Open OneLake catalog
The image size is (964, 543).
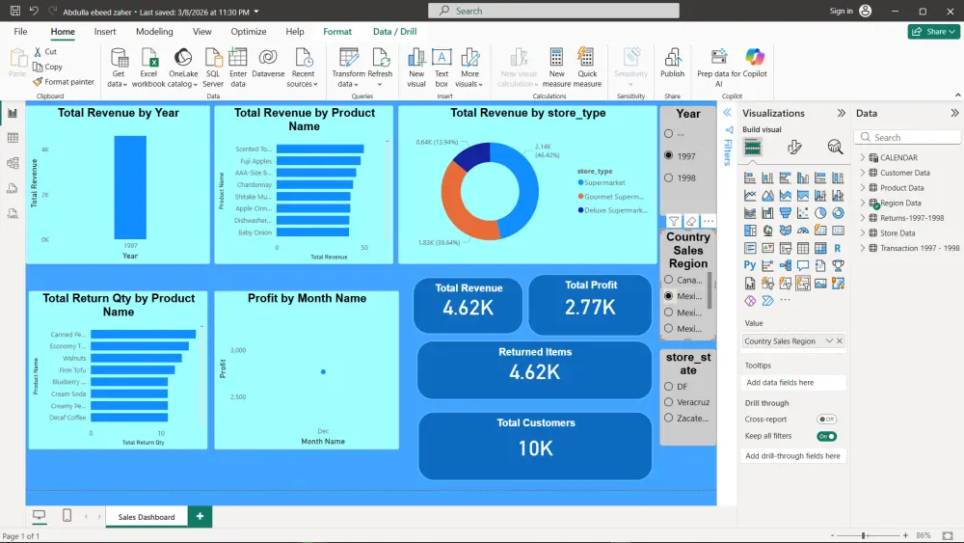183,68
